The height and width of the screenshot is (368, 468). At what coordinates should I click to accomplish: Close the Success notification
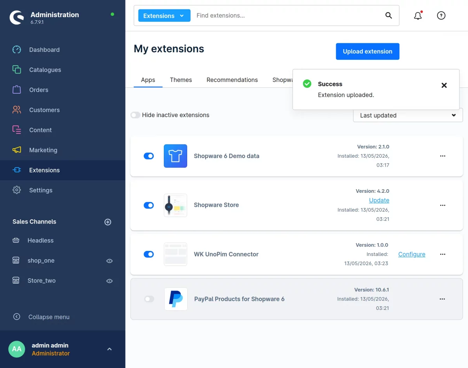point(444,85)
